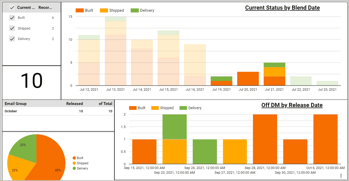Click the Record count column header

[x=45, y=8]
